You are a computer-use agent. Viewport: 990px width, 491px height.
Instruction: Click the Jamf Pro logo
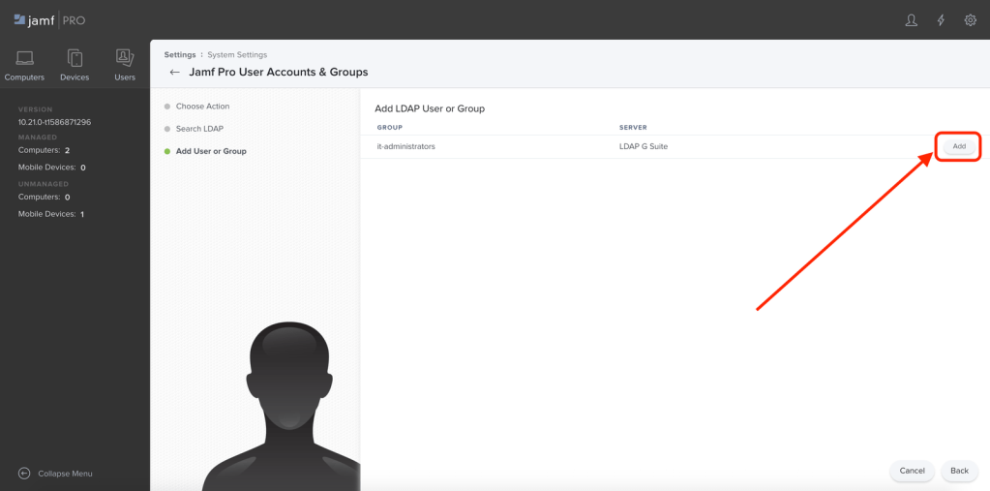pos(49,19)
